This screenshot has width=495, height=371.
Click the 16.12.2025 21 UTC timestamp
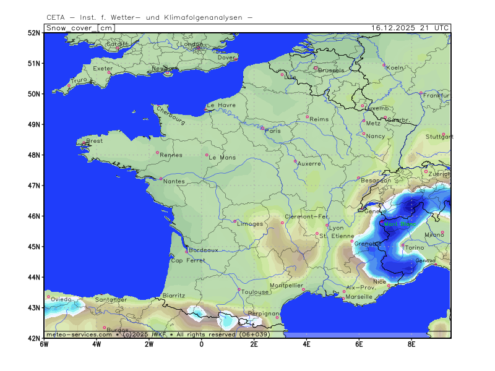(x=410, y=28)
